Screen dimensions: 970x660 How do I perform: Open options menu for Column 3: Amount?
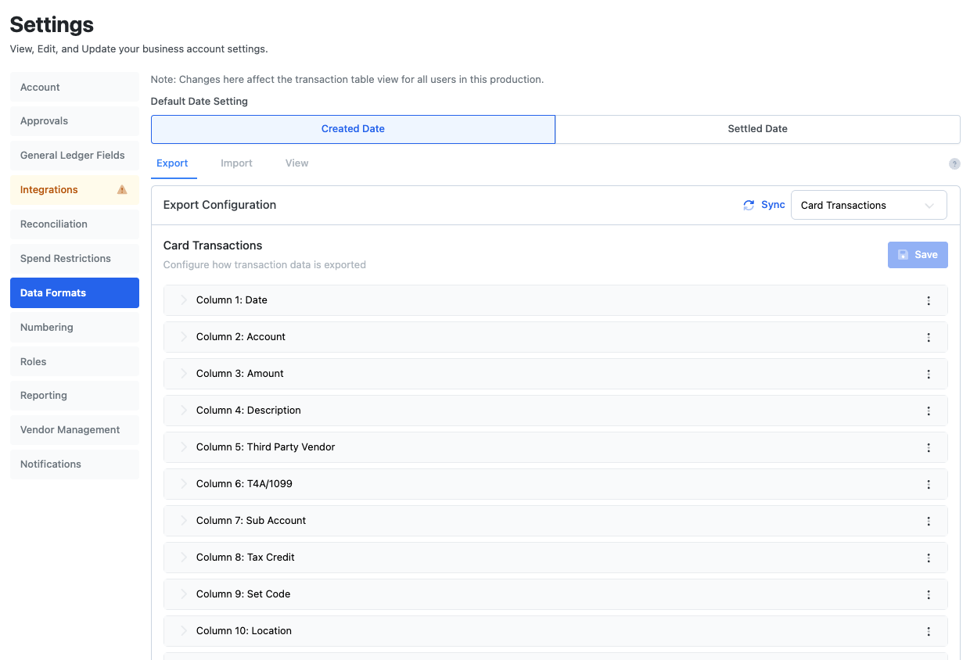(929, 374)
